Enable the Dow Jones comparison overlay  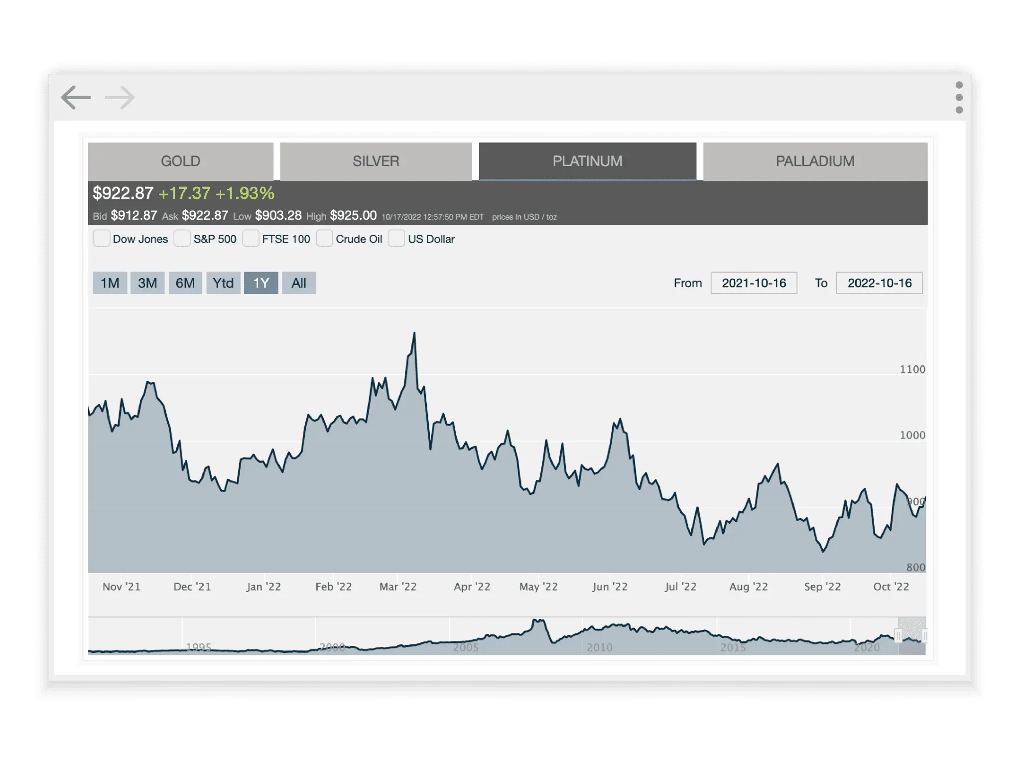pyautogui.click(x=102, y=239)
